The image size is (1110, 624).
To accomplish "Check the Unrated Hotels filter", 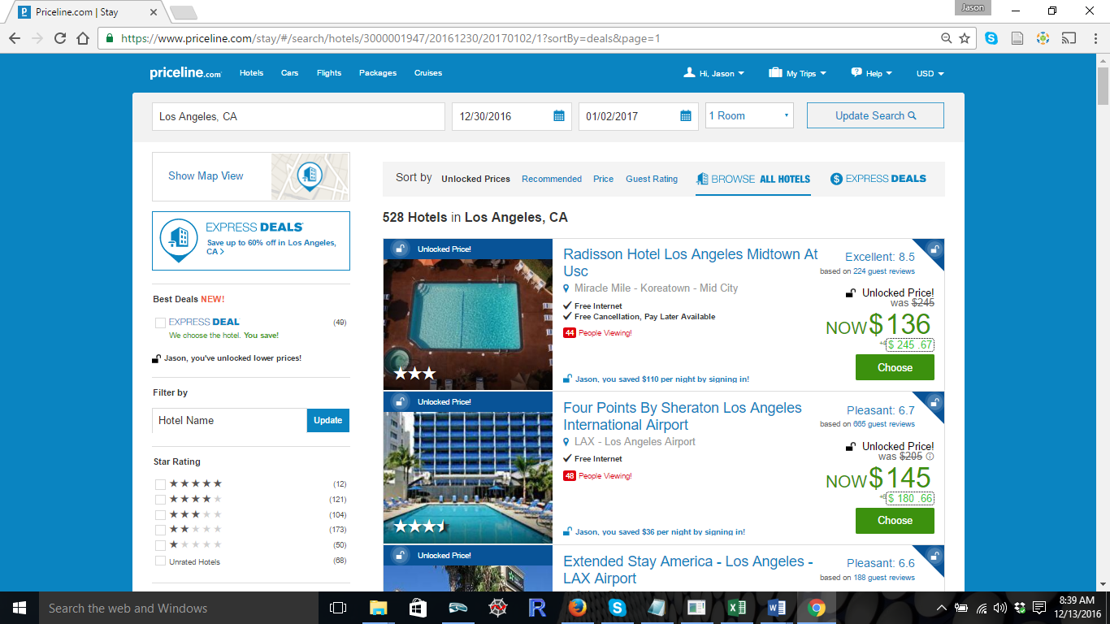I will point(160,561).
